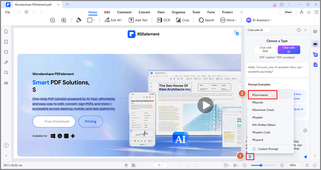This screenshot has width=321, height=170.
Task: Select the Add Text tool
Action: click(x=138, y=20)
